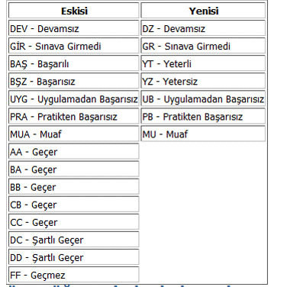Select the YT - Yeterli cell
The width and height of the screenshot is (300, 287).
(203, 63)
